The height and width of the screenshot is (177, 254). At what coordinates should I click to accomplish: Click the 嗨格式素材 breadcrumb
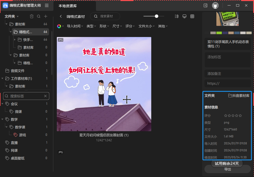pyautogui.click(x=76, y=17)
